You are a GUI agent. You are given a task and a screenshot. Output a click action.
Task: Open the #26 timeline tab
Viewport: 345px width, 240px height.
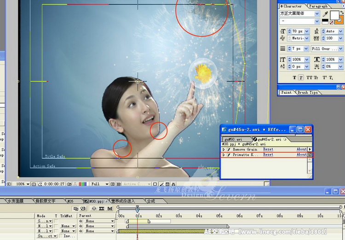pyautogui.click(x=70, y=201)
